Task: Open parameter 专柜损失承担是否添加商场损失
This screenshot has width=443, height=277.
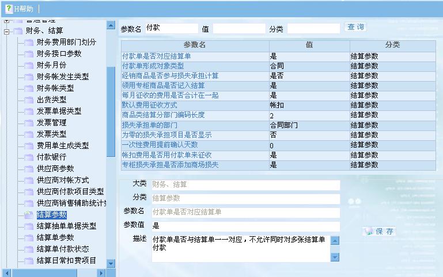Action: [x=170, y=165]
